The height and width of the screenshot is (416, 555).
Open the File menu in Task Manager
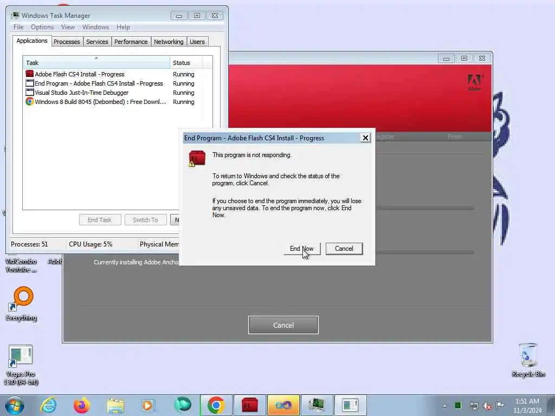pyautogui.click(x=18, y=27)
